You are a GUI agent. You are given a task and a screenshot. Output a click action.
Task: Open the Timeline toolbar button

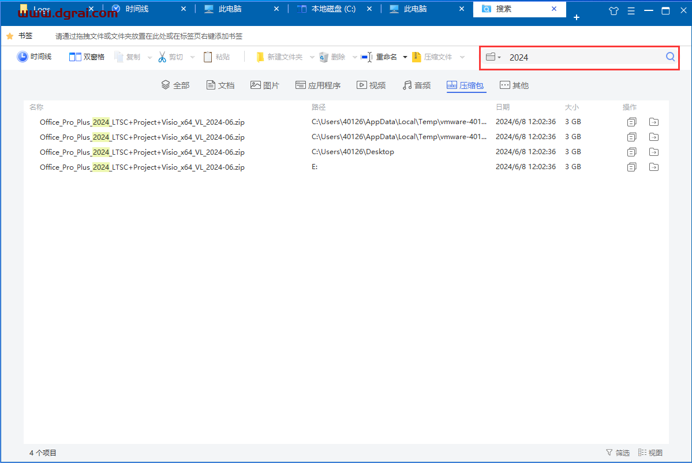click(35, 57)
